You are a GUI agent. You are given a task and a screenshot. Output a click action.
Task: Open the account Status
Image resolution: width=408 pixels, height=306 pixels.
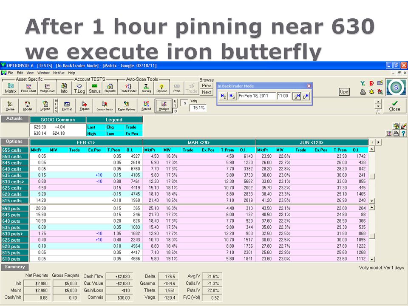(94, 88)
